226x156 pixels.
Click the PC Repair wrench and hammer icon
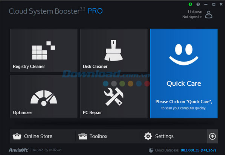click(114, 97)
